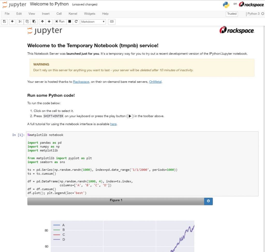265x252 pixels.
Task: Click the notebook title Welcome to Python
Action: (49, 4)
